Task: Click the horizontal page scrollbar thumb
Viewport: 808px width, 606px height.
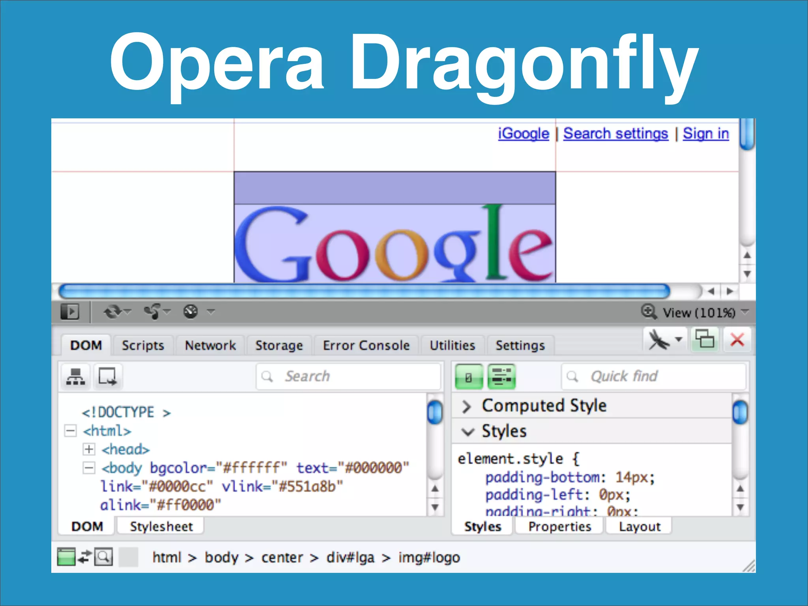Action: [x=364, y=292]
